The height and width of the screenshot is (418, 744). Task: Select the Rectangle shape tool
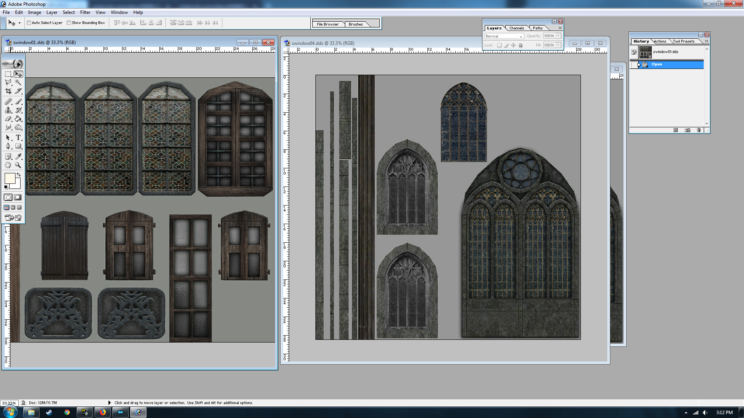pyautogui.click(x=18, y=146)
